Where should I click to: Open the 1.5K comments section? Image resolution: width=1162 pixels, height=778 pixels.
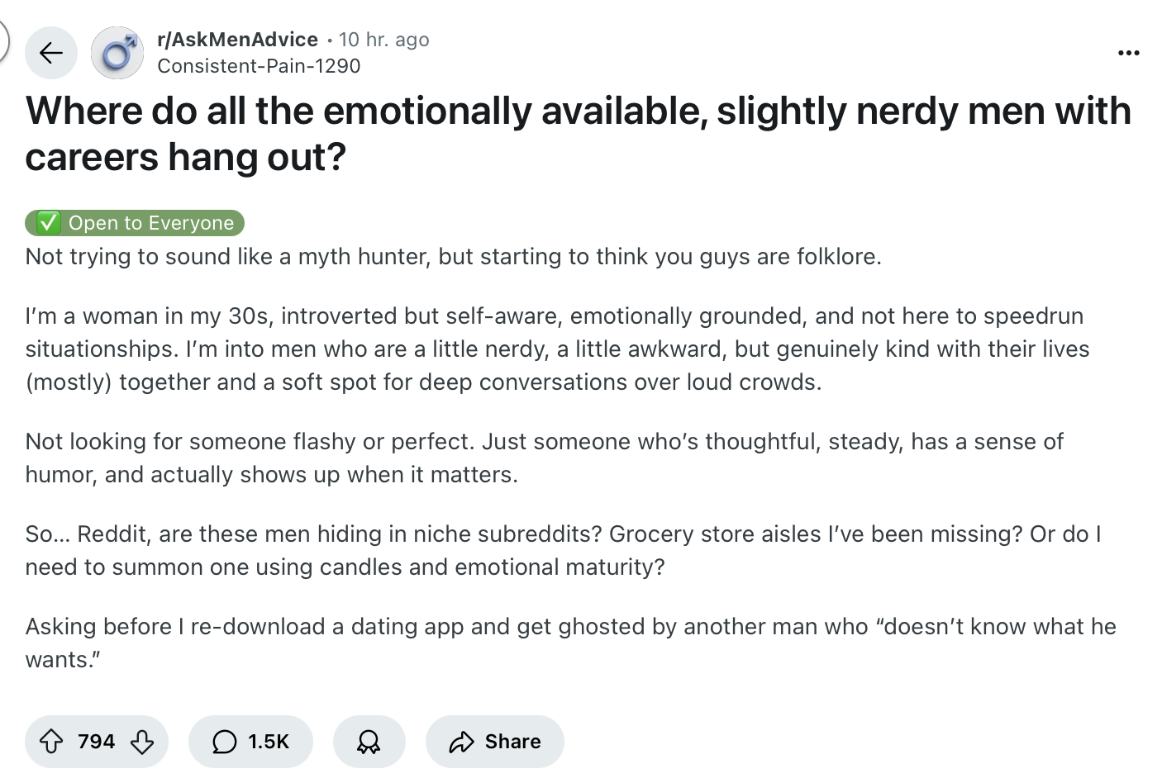(x=250, y=742)
